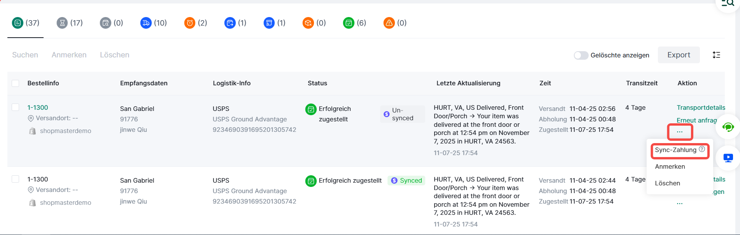Image resolution: width=740 pixels, height=235 pixels.
Task: Choose Anmerken from the dropdown menu
Action: click(x=670, y=167)
